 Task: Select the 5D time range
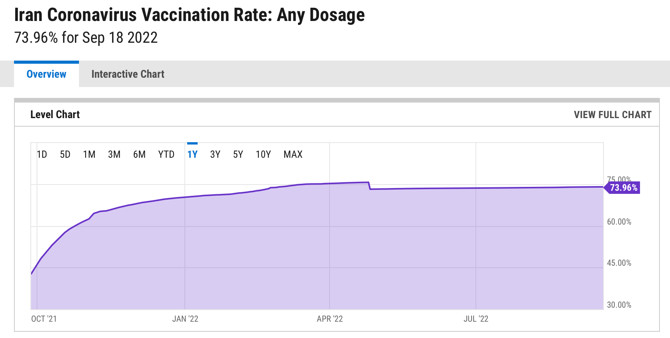click(65, 155)
